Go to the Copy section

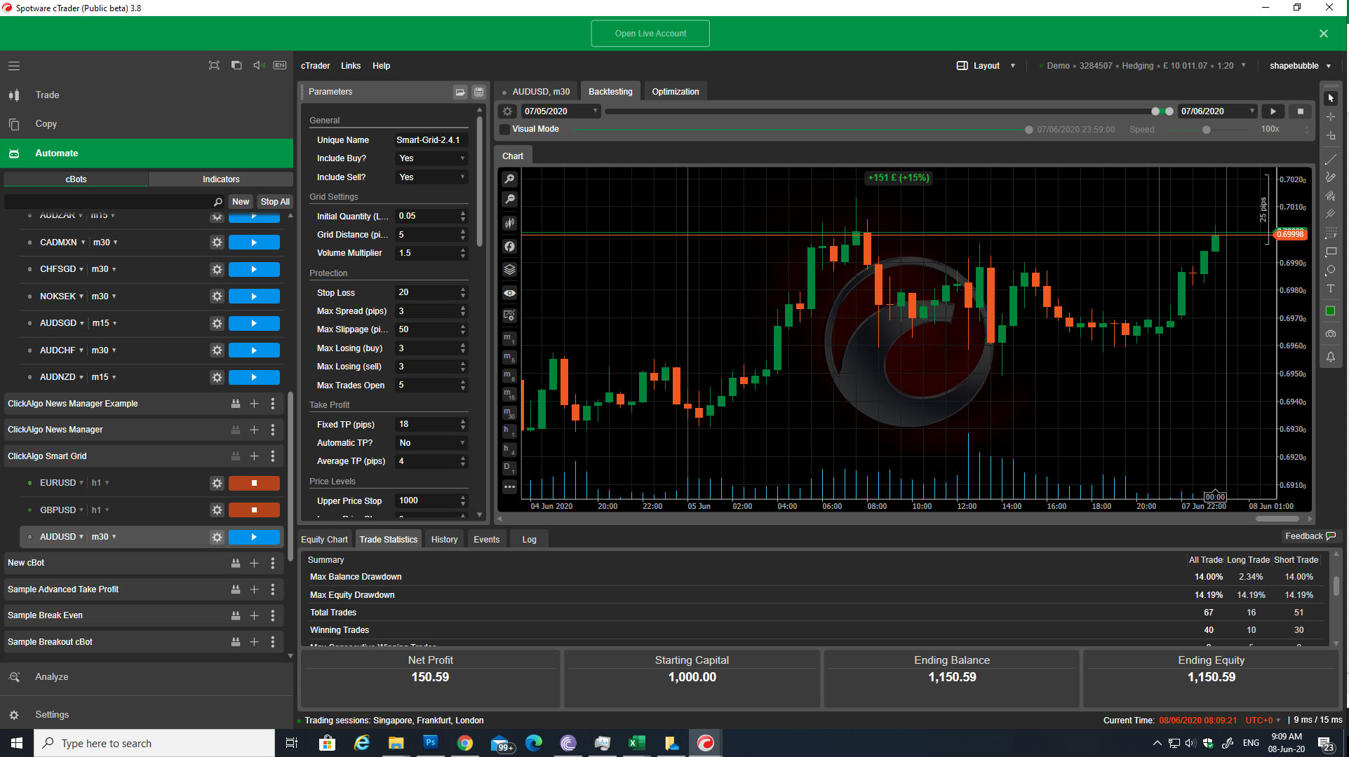coord(46,124)
